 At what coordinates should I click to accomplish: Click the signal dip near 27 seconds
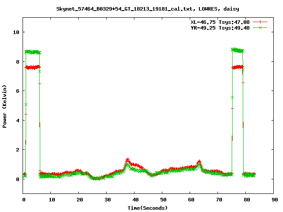96,178
